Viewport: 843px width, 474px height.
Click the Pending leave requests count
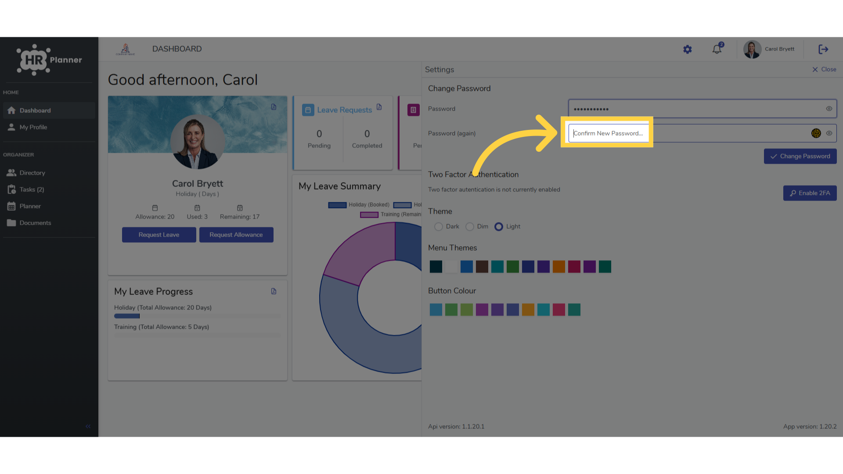(319, 133)
